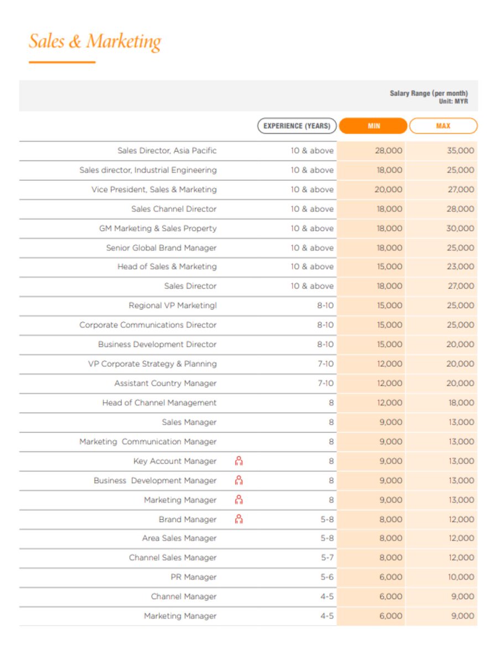The image size is (498, 664).
Task: Click the person icon beside Business Development Manager
Action: click(239, 480)
